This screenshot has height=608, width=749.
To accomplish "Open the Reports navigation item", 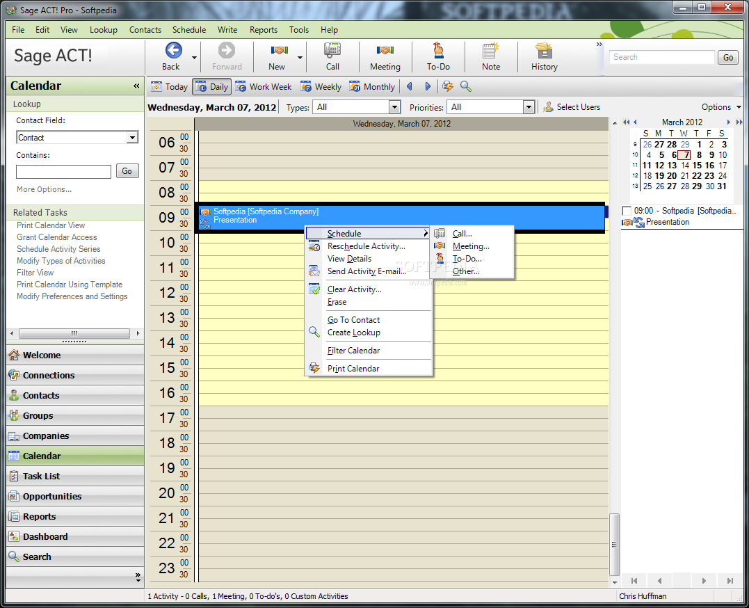I will [x=75, y=516].
